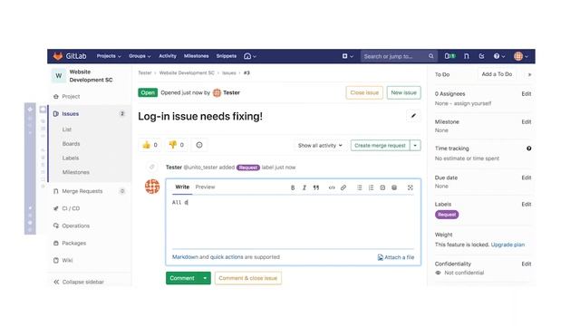Click the Close issue button
580x326 pixels.
click(364, 92)
